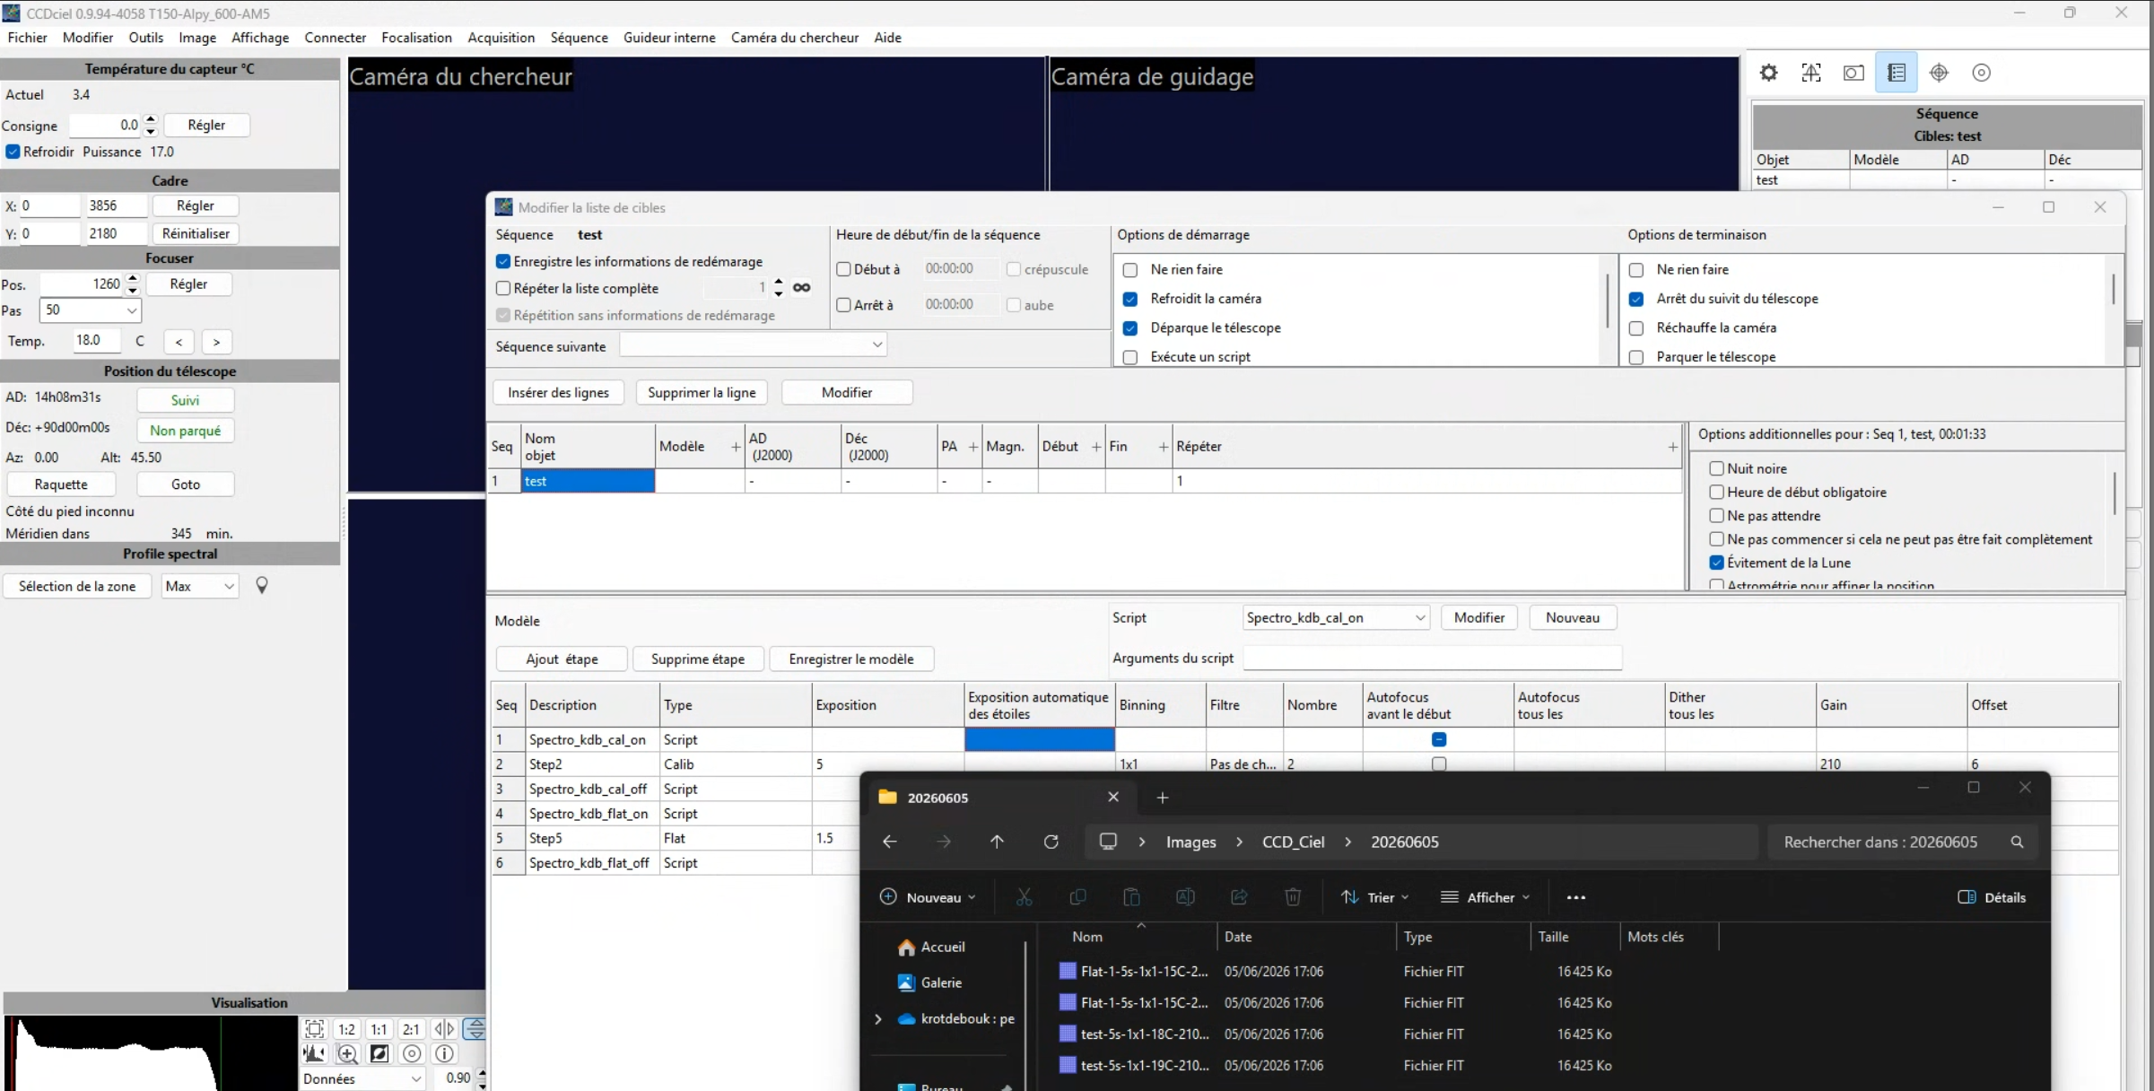Viewport: 2154px width, 1091px height.
Task: Open the Données dropdown in Visualisation
Action: [x=362, y=1078]
